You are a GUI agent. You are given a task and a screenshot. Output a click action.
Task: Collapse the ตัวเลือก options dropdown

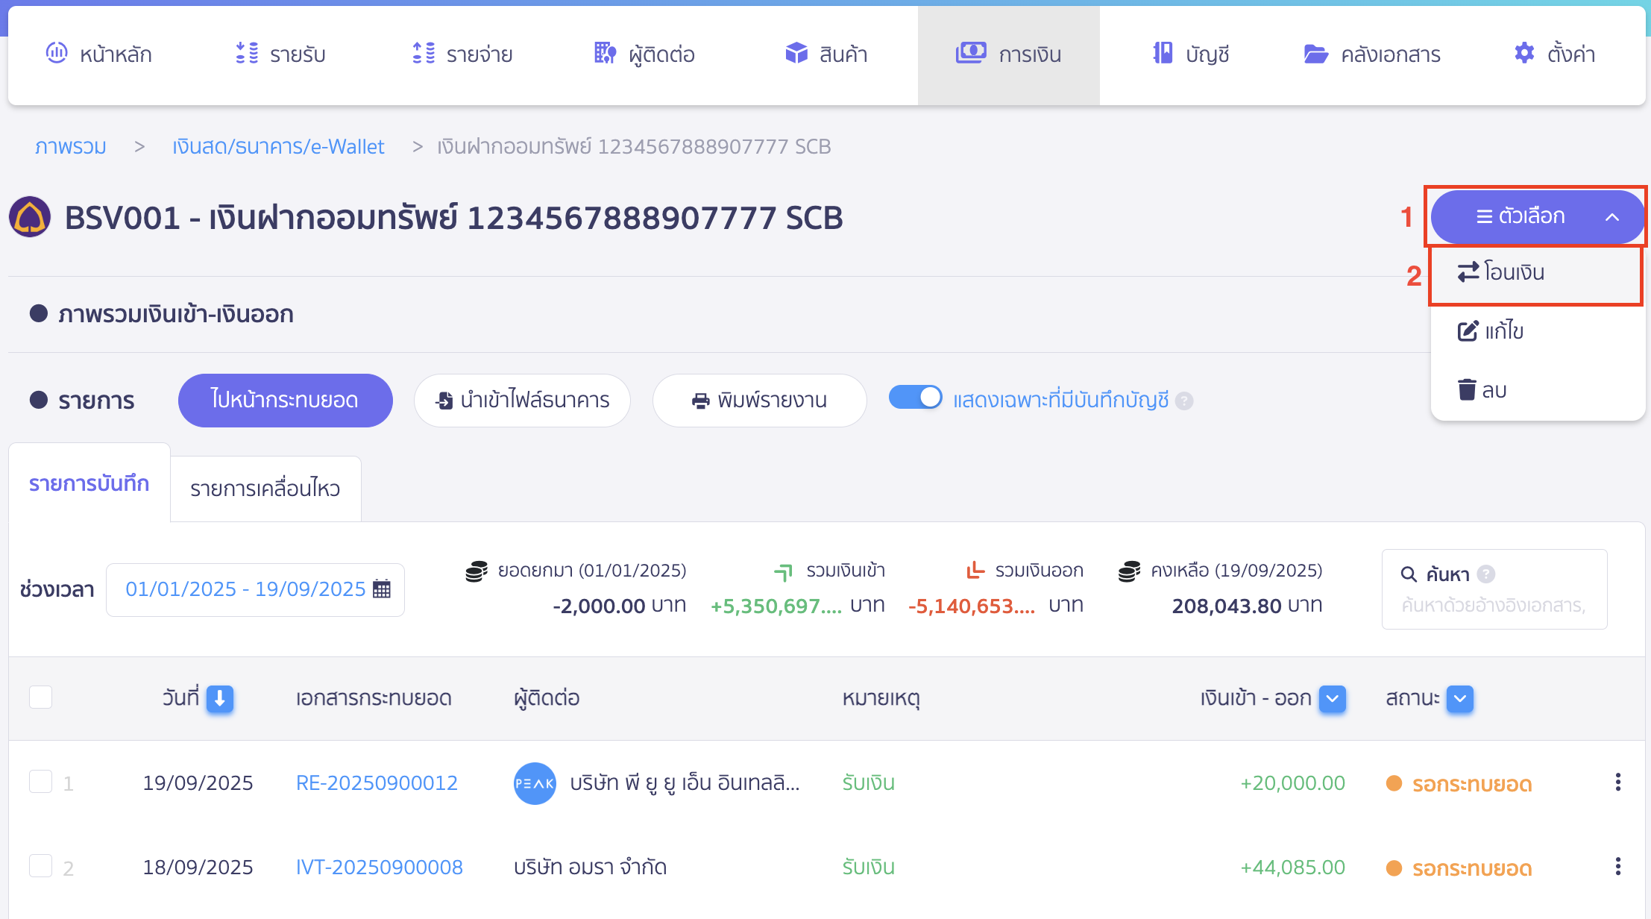click(1537, 216)
